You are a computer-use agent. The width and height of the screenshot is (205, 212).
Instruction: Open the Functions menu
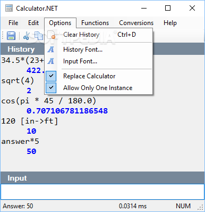click(x=95, y=23)
